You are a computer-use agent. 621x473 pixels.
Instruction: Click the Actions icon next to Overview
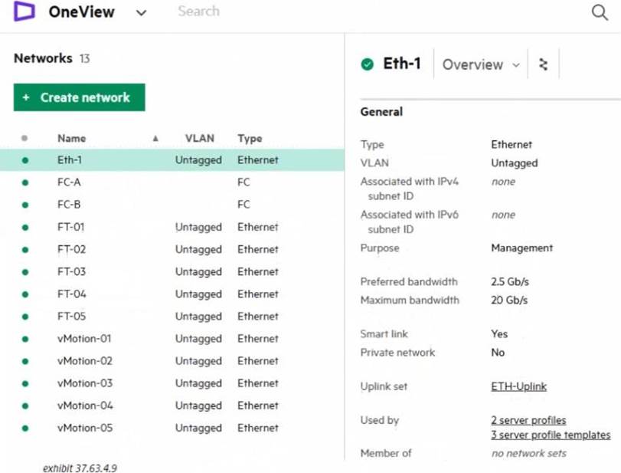(x=544, y=64)
